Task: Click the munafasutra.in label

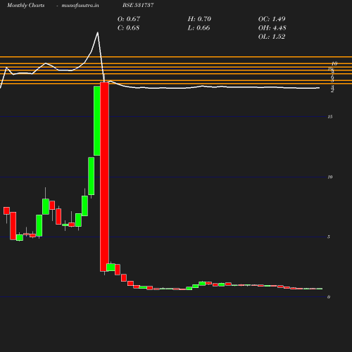Action: [80, 5]
